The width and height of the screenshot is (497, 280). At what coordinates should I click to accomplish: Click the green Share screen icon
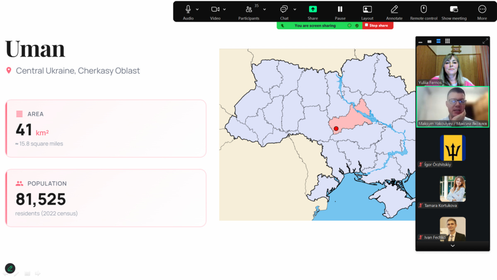pyautogui.click(x=313, y=10)
